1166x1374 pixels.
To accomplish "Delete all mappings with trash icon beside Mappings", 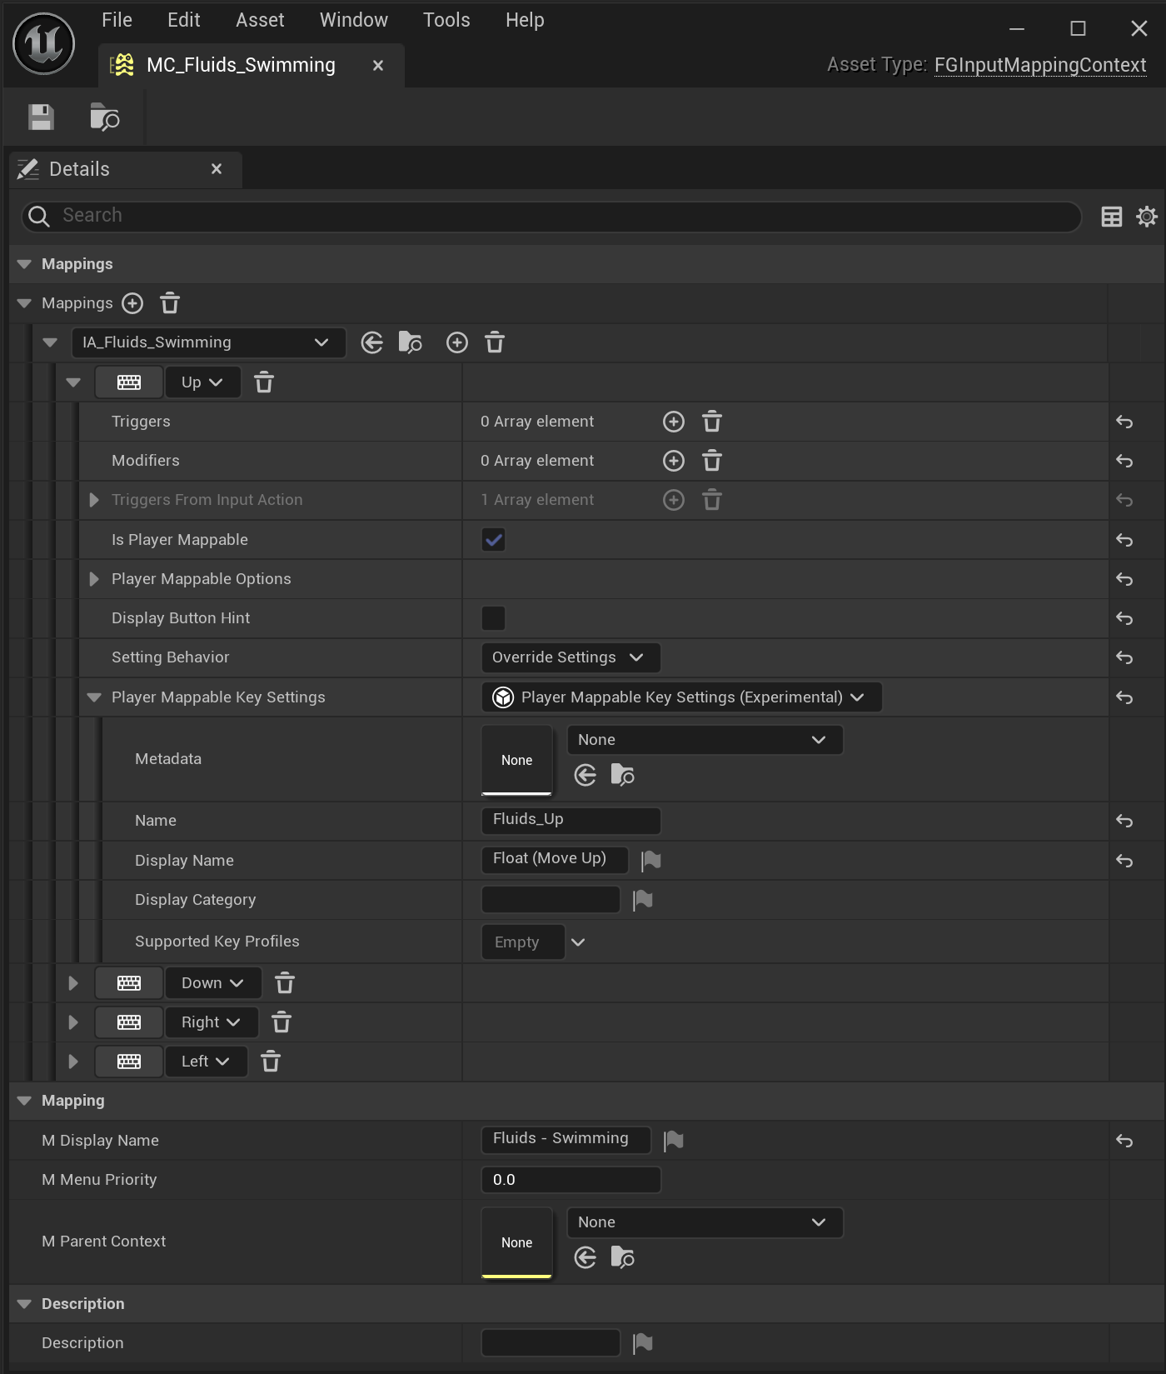I will point(170,303).
